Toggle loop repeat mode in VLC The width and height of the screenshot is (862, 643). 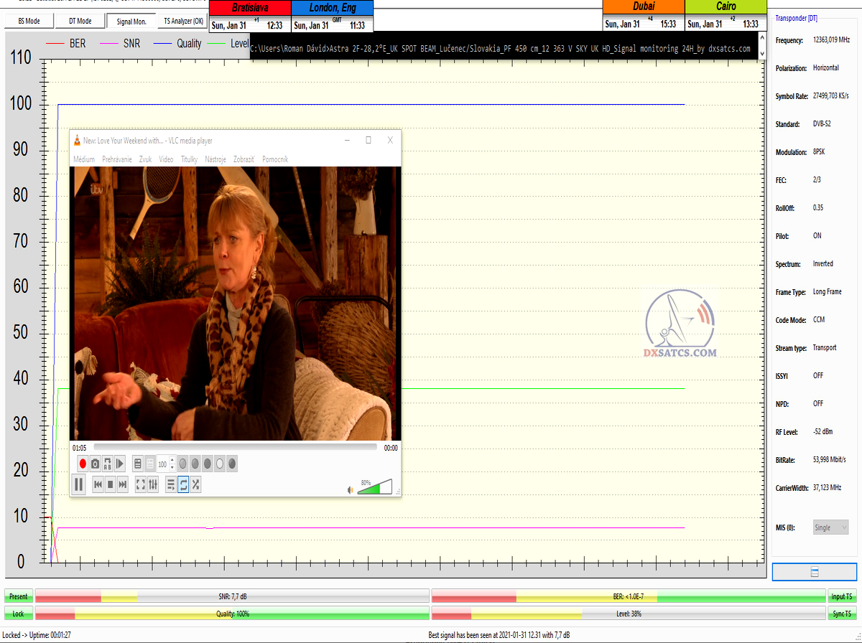pos(183,485)
